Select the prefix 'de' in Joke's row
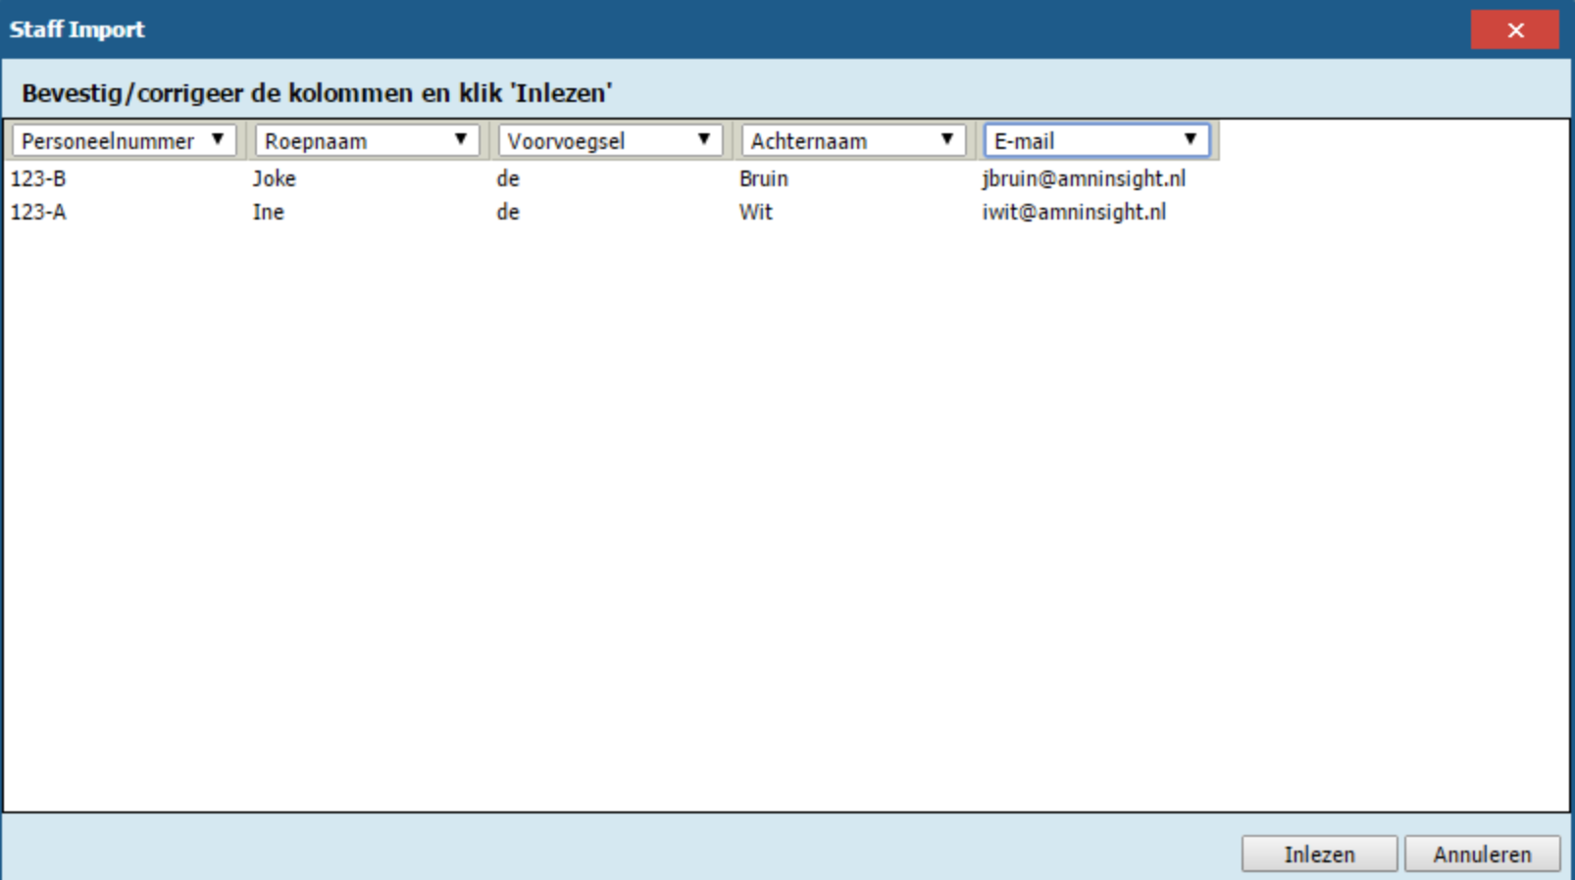 pos(507,179)
